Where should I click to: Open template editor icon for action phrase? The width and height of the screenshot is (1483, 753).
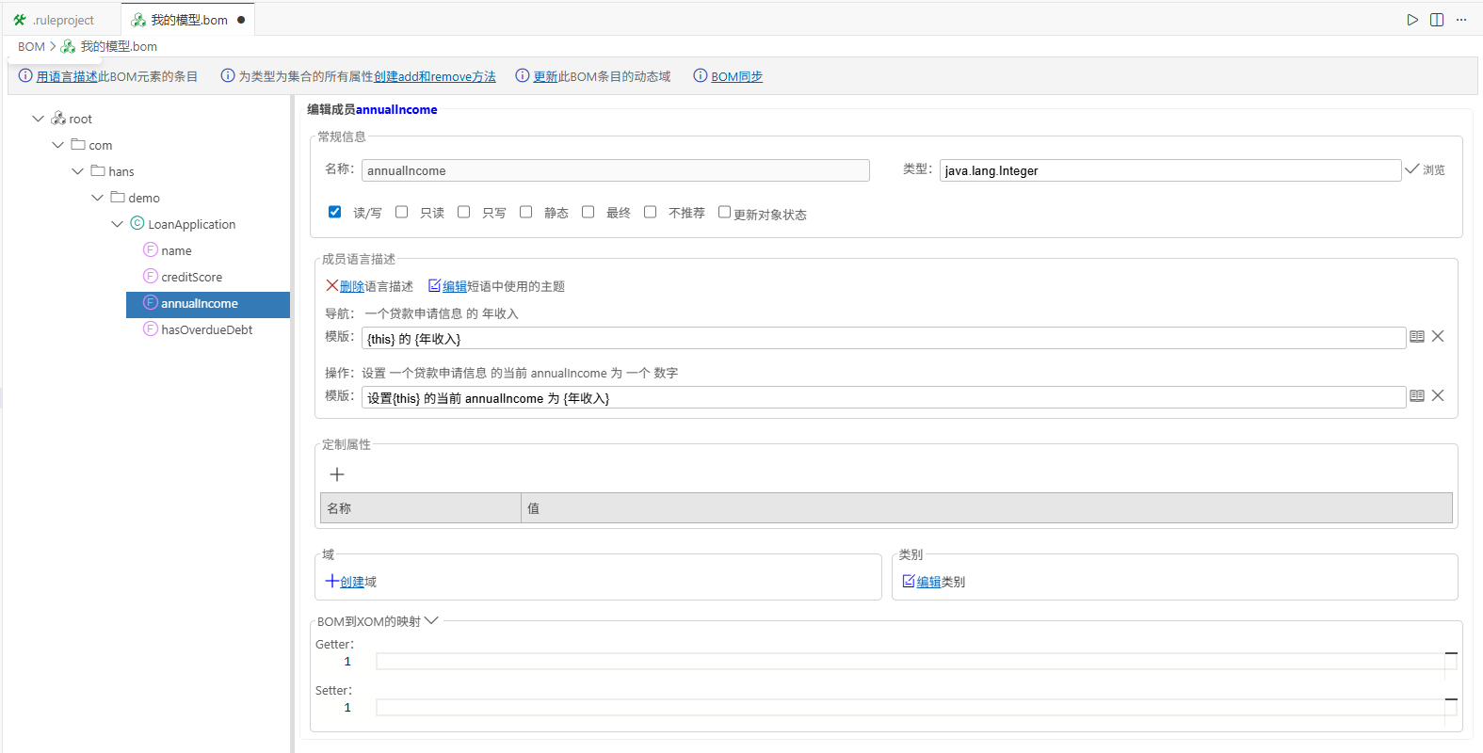(1416, 396)
